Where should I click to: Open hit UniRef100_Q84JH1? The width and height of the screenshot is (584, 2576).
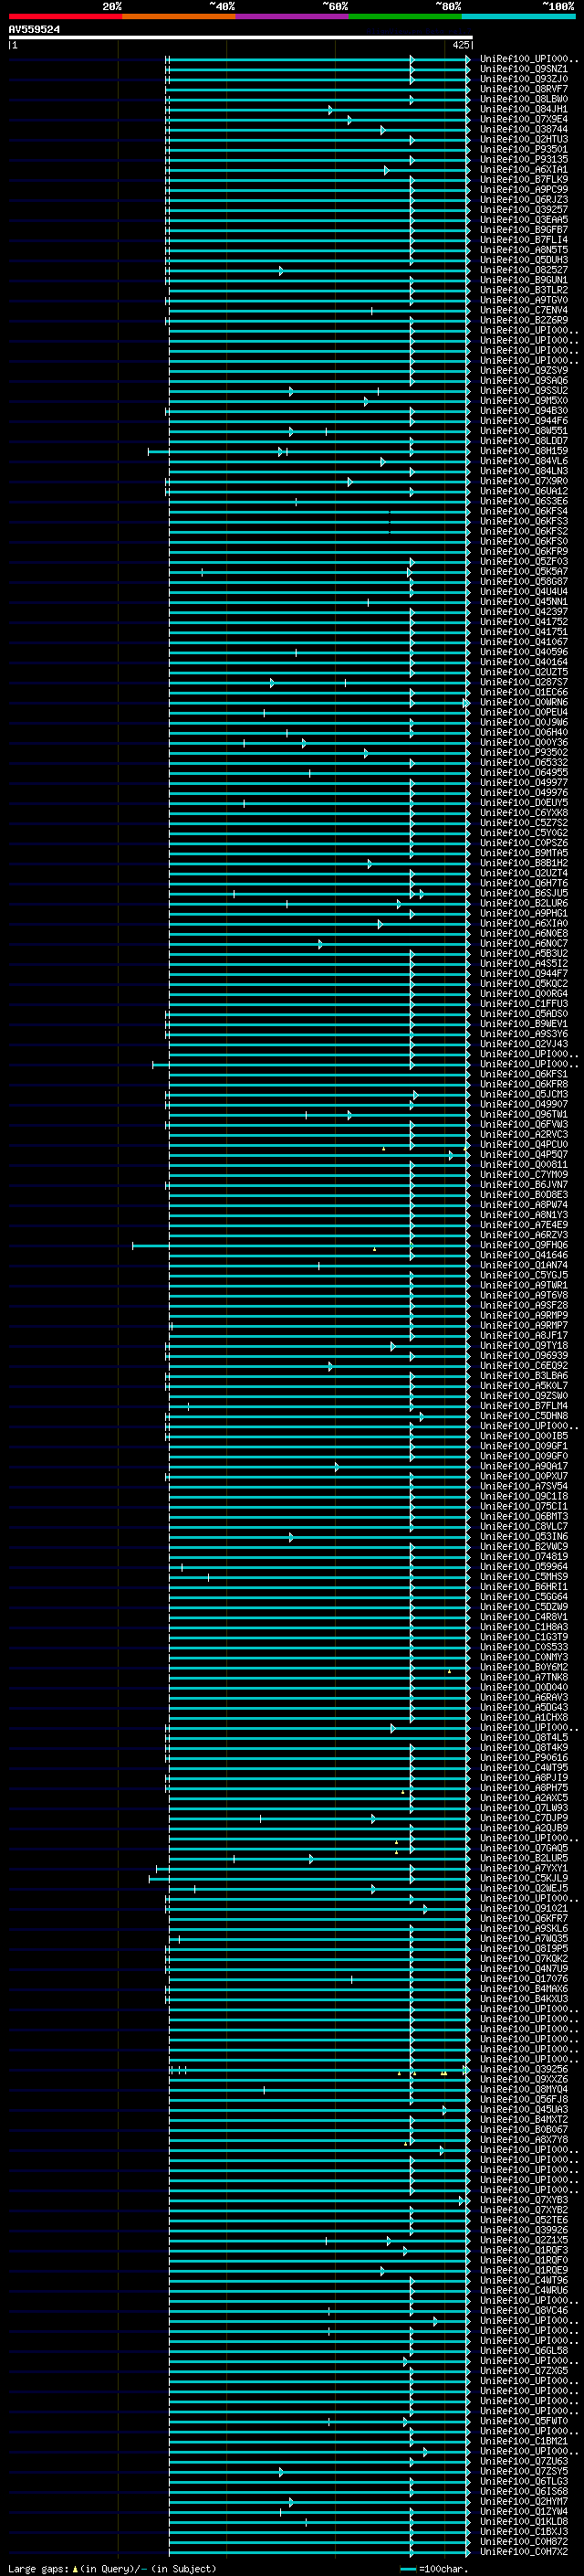[524, 109]
